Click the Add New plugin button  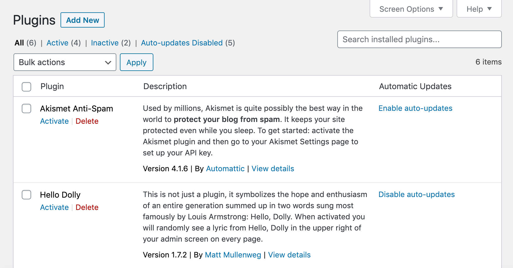pyautogui.click(x=82, y=20)
